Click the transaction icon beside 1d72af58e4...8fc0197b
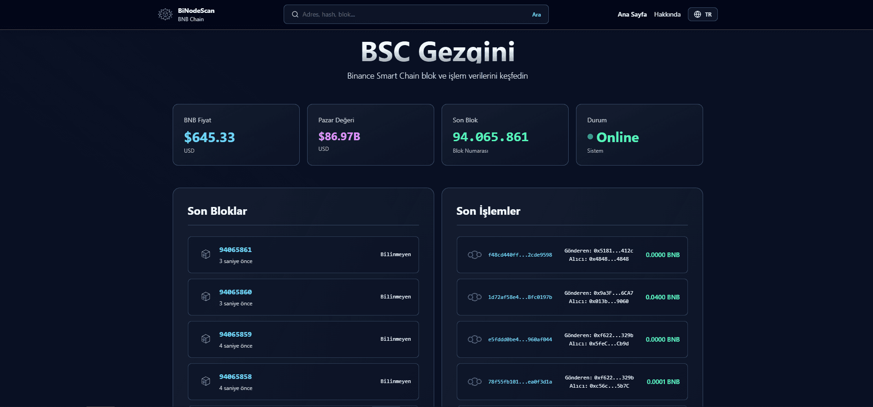The height and width of the screenshot is (407, 873). pyautogui.click(x=475, y=297)
